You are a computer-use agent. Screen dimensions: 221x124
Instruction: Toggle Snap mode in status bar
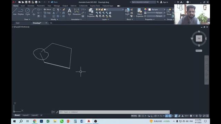pyautogui.click(x=143, y=116)
